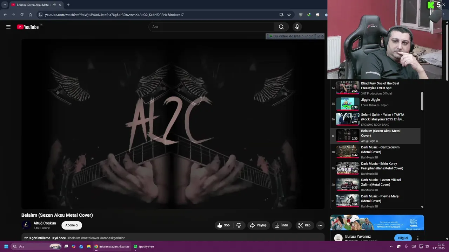
Task: Like the video with thumbs up
Action: pyautogui.click(x=223, y=225)
